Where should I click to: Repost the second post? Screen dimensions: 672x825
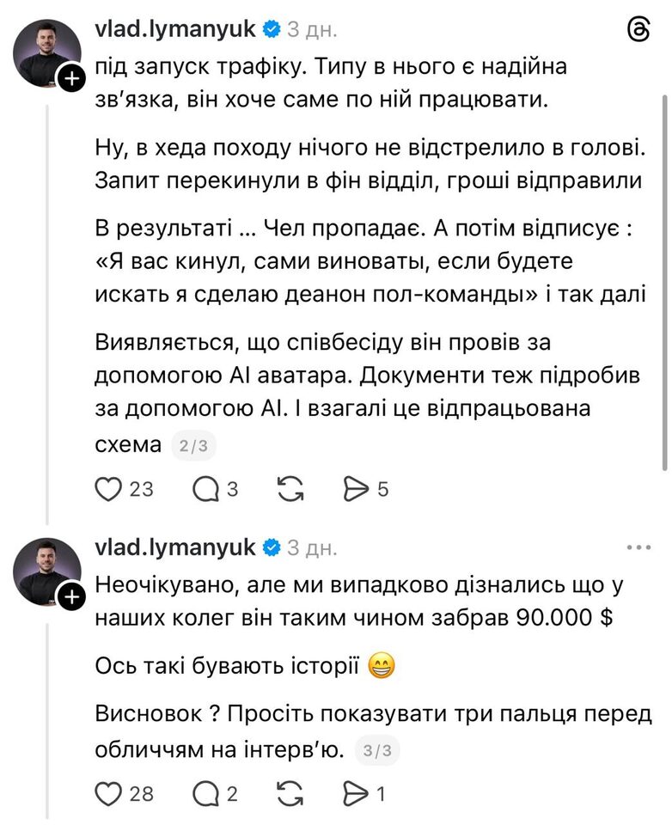[291, 794]
